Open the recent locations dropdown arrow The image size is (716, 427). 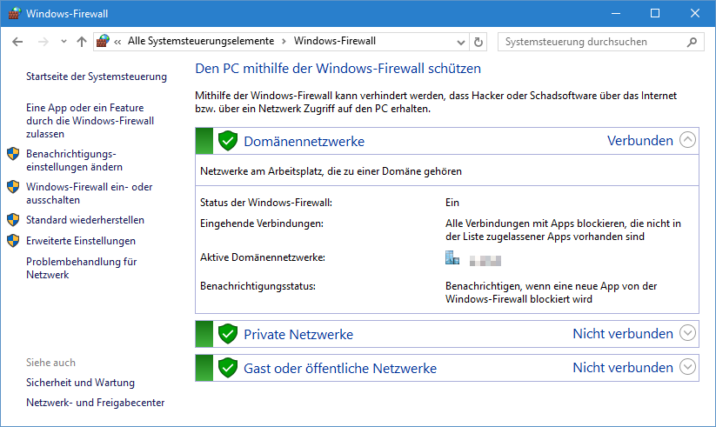tap(64, 42)
